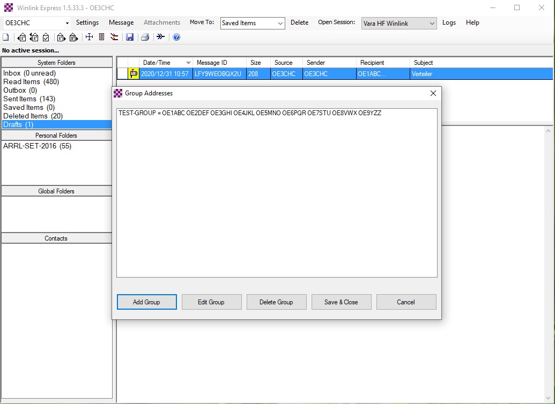The height and width of the screenshot is (404, 555).
Task: Click the Personal Folders header
Action: click(x=57, y=136)
